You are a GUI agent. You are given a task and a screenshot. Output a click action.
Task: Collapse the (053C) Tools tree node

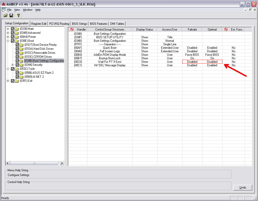(8, 69)
